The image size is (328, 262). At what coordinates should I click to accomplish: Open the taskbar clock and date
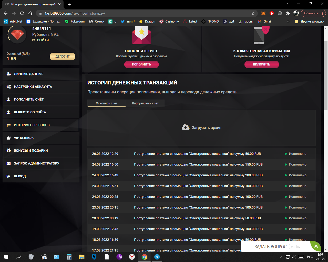tap(320, 257)
